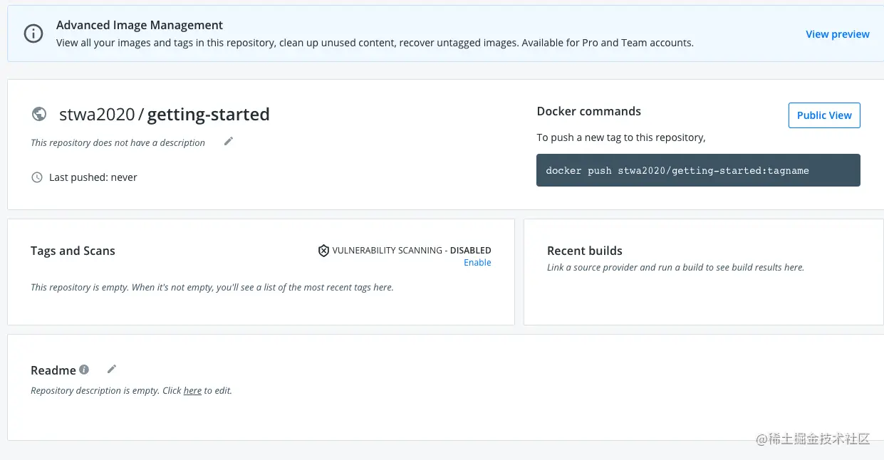Screen dimensions: 884x460
Task: Click the info icon in the Advanced Image Management banner
Action: (33, 33)
